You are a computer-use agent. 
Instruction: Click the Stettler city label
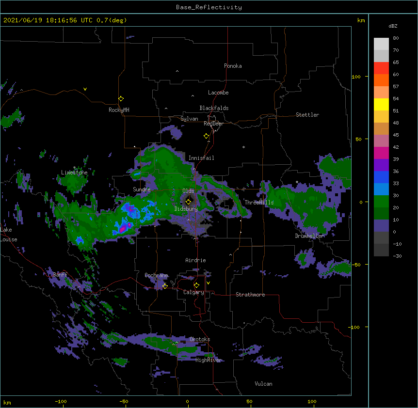pos(307,115)
